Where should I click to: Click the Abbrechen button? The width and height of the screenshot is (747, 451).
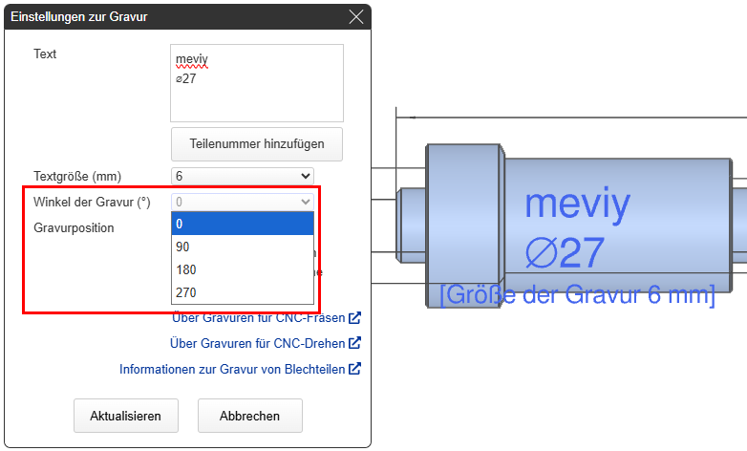coord(250,416)
